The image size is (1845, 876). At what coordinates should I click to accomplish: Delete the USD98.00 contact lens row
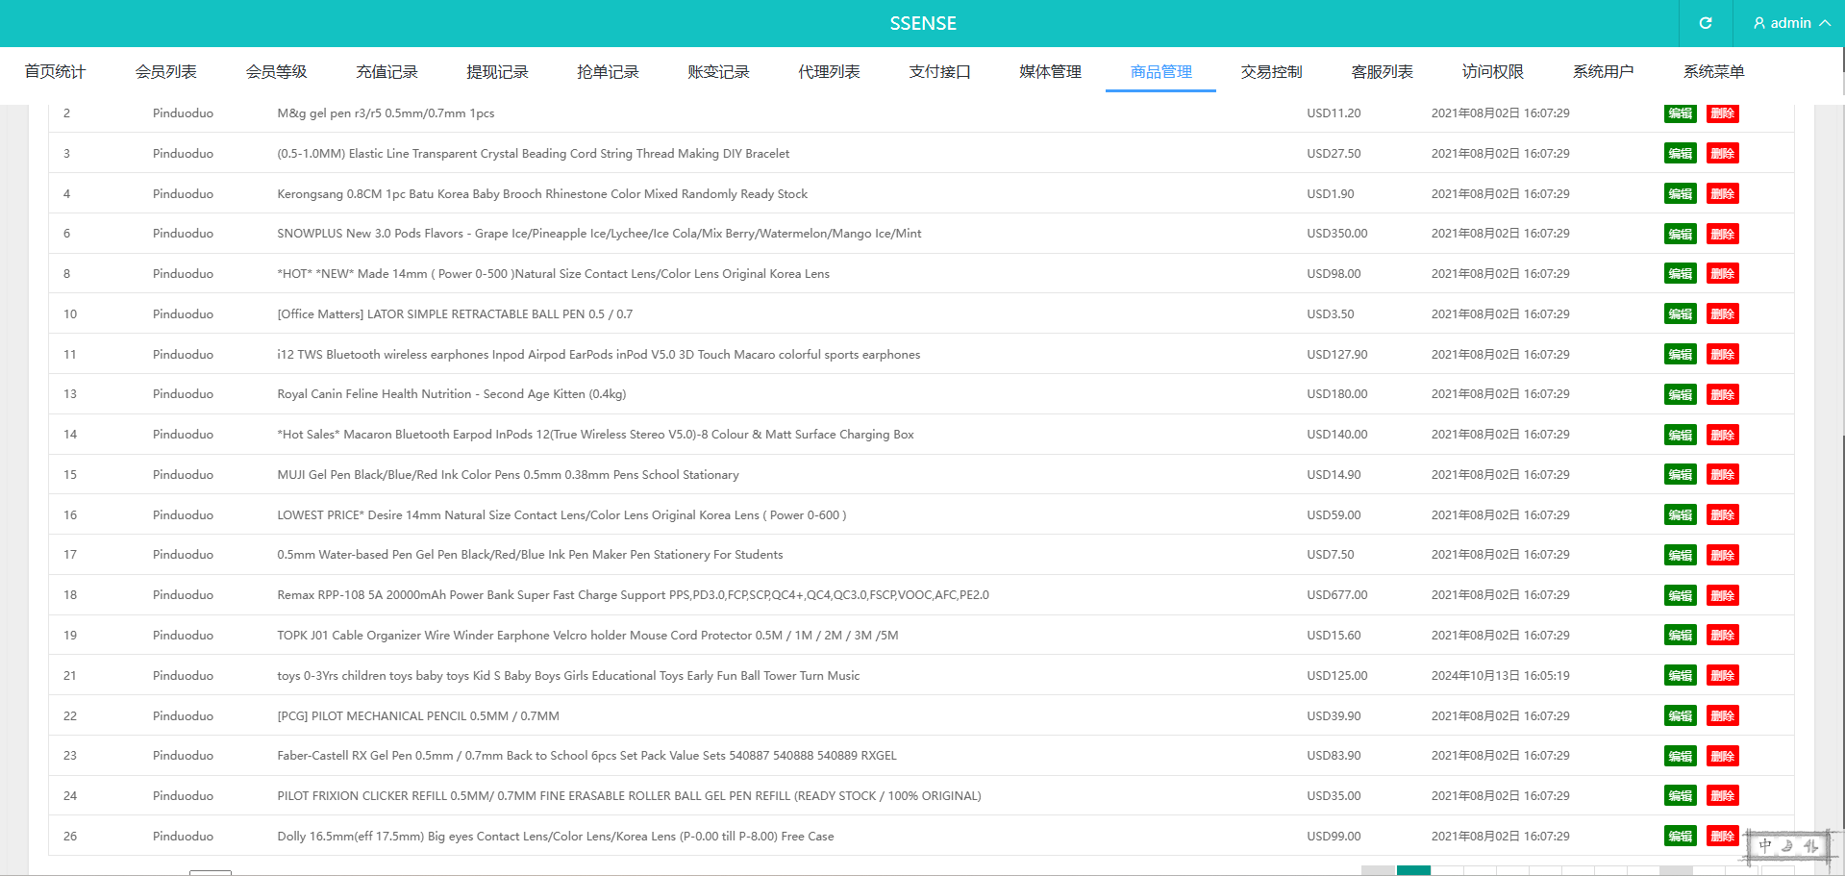(x=1722, y=274)
